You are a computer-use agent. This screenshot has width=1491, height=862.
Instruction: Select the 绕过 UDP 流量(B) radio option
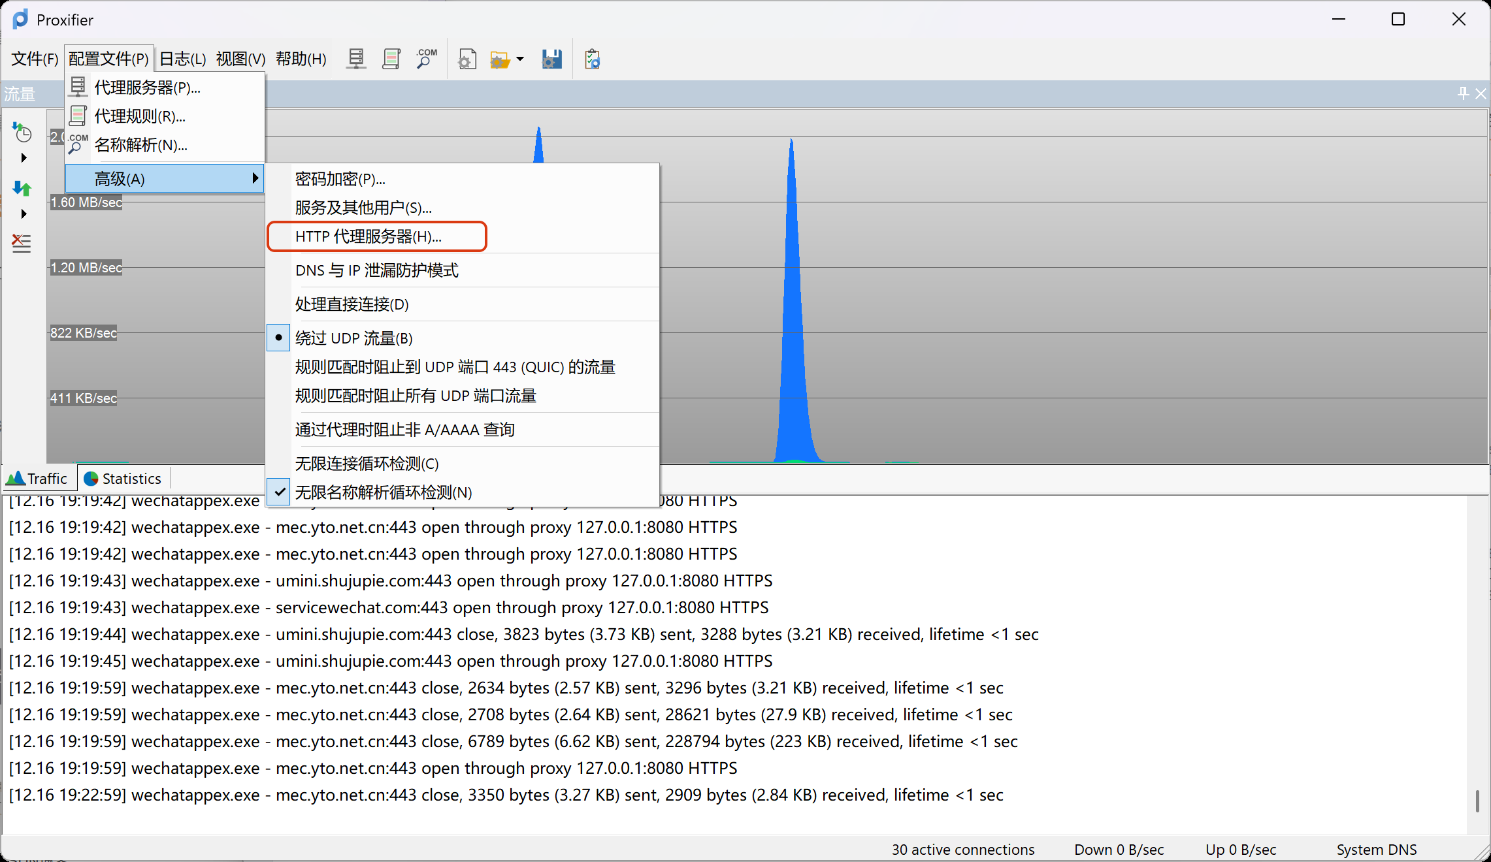click(x=353, y=338)
